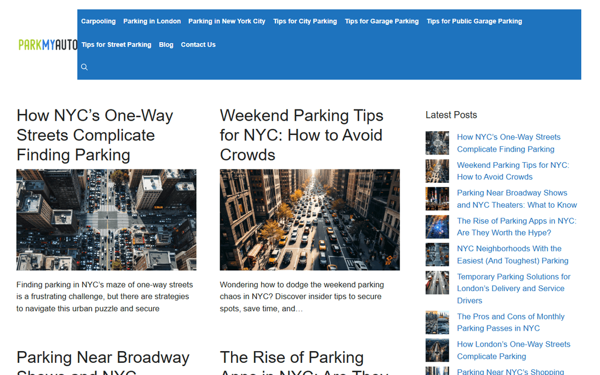Open Parking in New York City menu
Viewport: 600px width, 375px height.
tap(227, 21)
